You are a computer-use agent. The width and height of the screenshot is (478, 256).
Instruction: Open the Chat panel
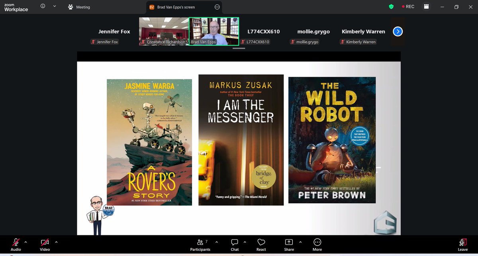[x=235, y=244]
